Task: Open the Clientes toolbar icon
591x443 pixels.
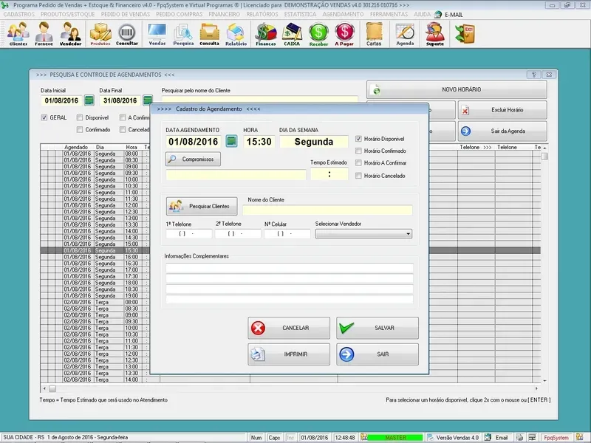Action: pos(18,34)
